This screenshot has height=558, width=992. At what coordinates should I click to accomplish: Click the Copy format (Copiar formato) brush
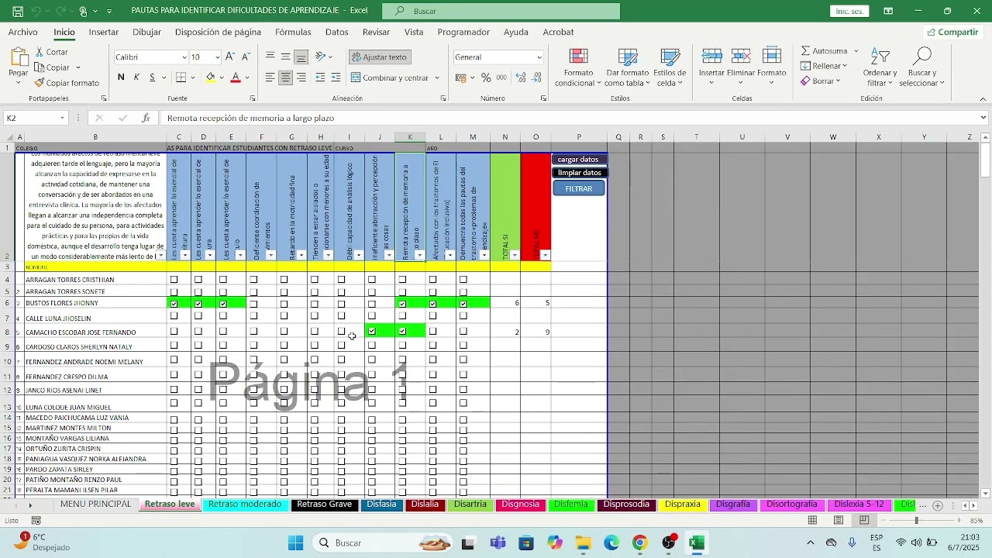point(40,83)
